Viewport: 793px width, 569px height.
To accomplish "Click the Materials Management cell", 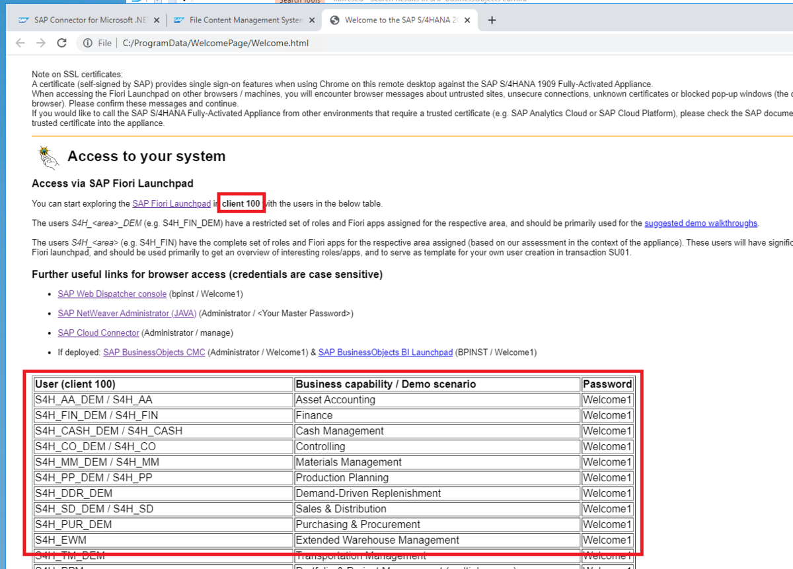I will tap(437, 462).
